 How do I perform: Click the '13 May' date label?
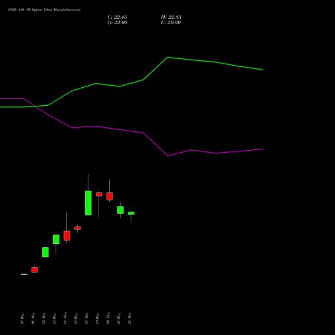[54, 318]
